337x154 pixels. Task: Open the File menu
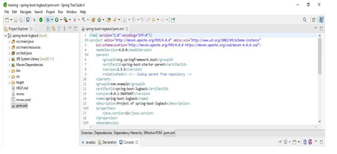point(7,12)
